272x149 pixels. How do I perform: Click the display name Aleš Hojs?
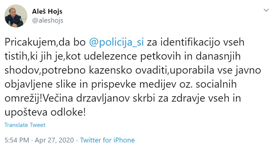click(x=47, y=12)
